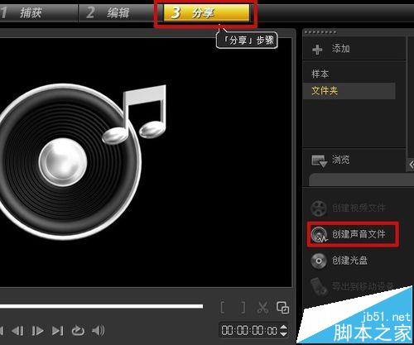Click the timecode field 00:00:00:00
414x345 pixels.
click(249, 330)
